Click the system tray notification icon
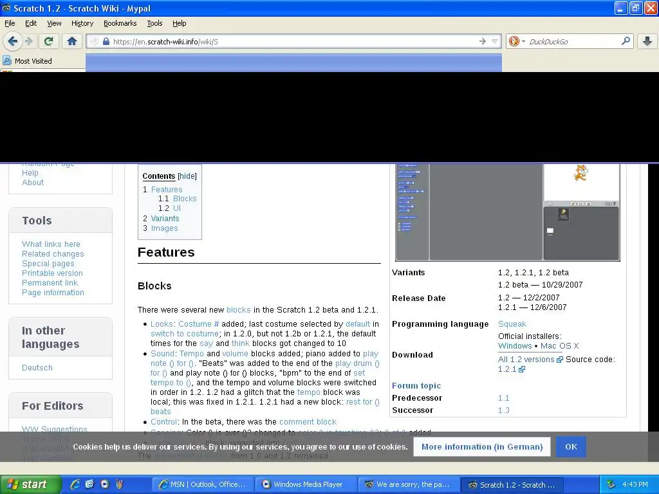 click(611, 484)
